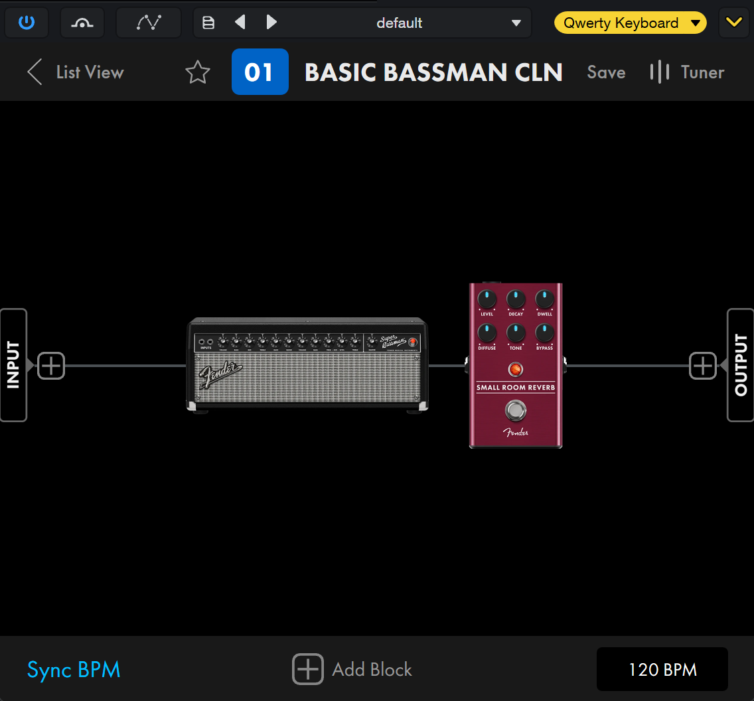This screenshot has width=754, height=701.
Task: Toggle Sync BPM
Action: tap(74, 670)
